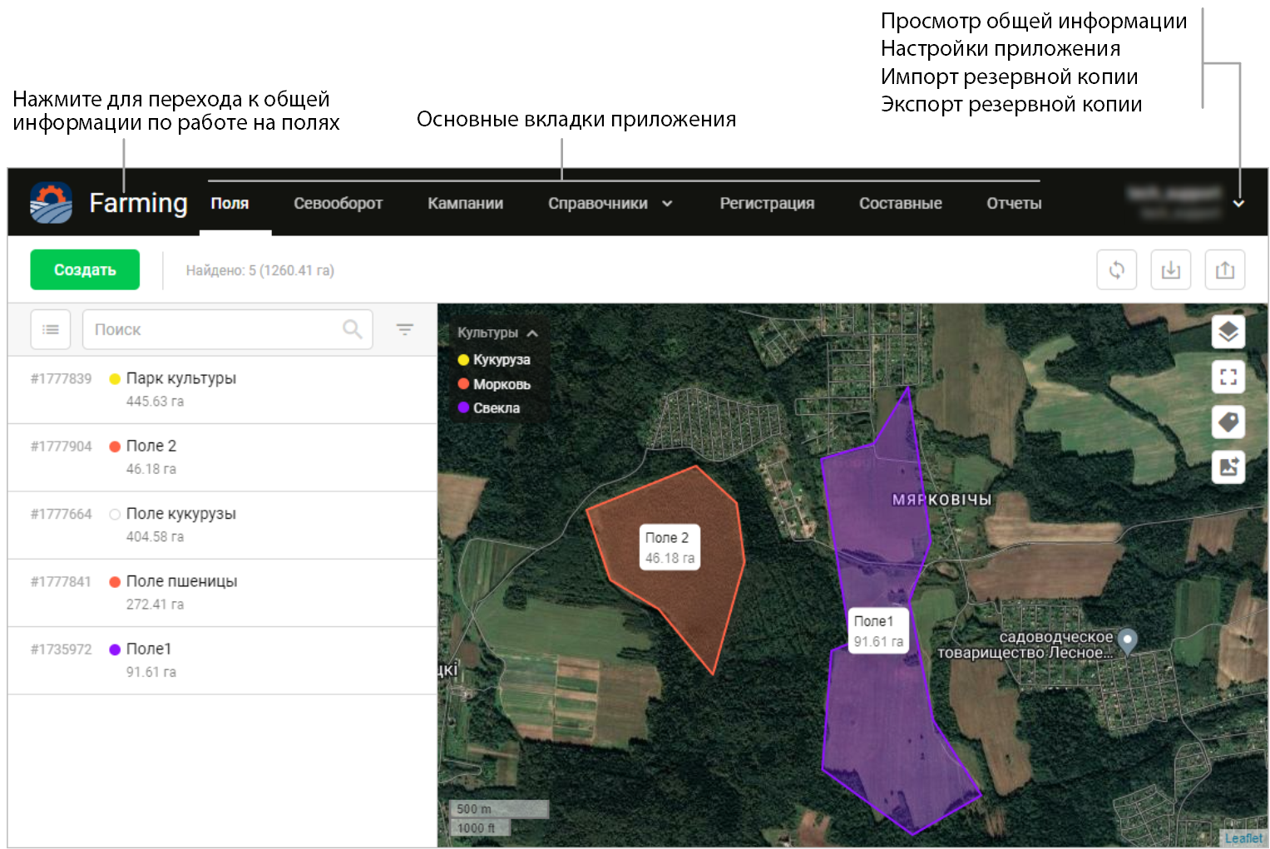1270x849 pixels.
Task: Switch to the Составные tab
Action: [x=901, y=203]
